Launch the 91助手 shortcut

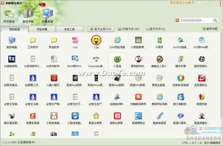(159, 43)
